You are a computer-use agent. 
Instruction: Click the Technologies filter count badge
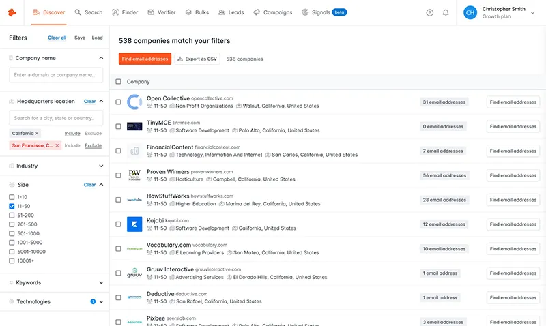93,301
